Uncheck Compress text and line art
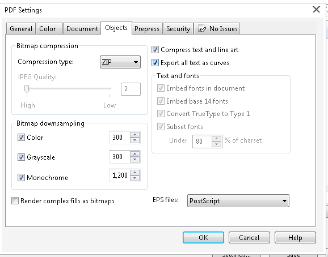 tap(155, 50)
